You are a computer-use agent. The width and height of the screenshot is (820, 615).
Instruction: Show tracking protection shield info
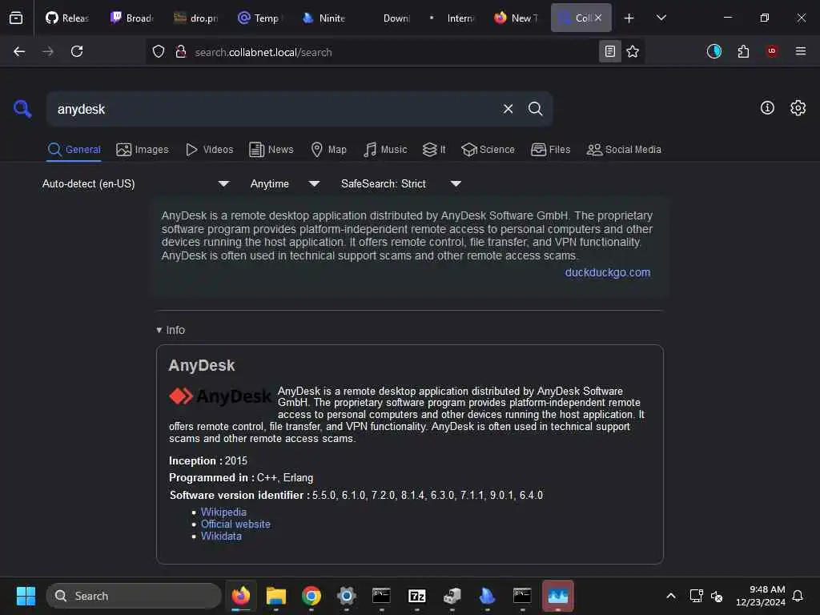159,51
